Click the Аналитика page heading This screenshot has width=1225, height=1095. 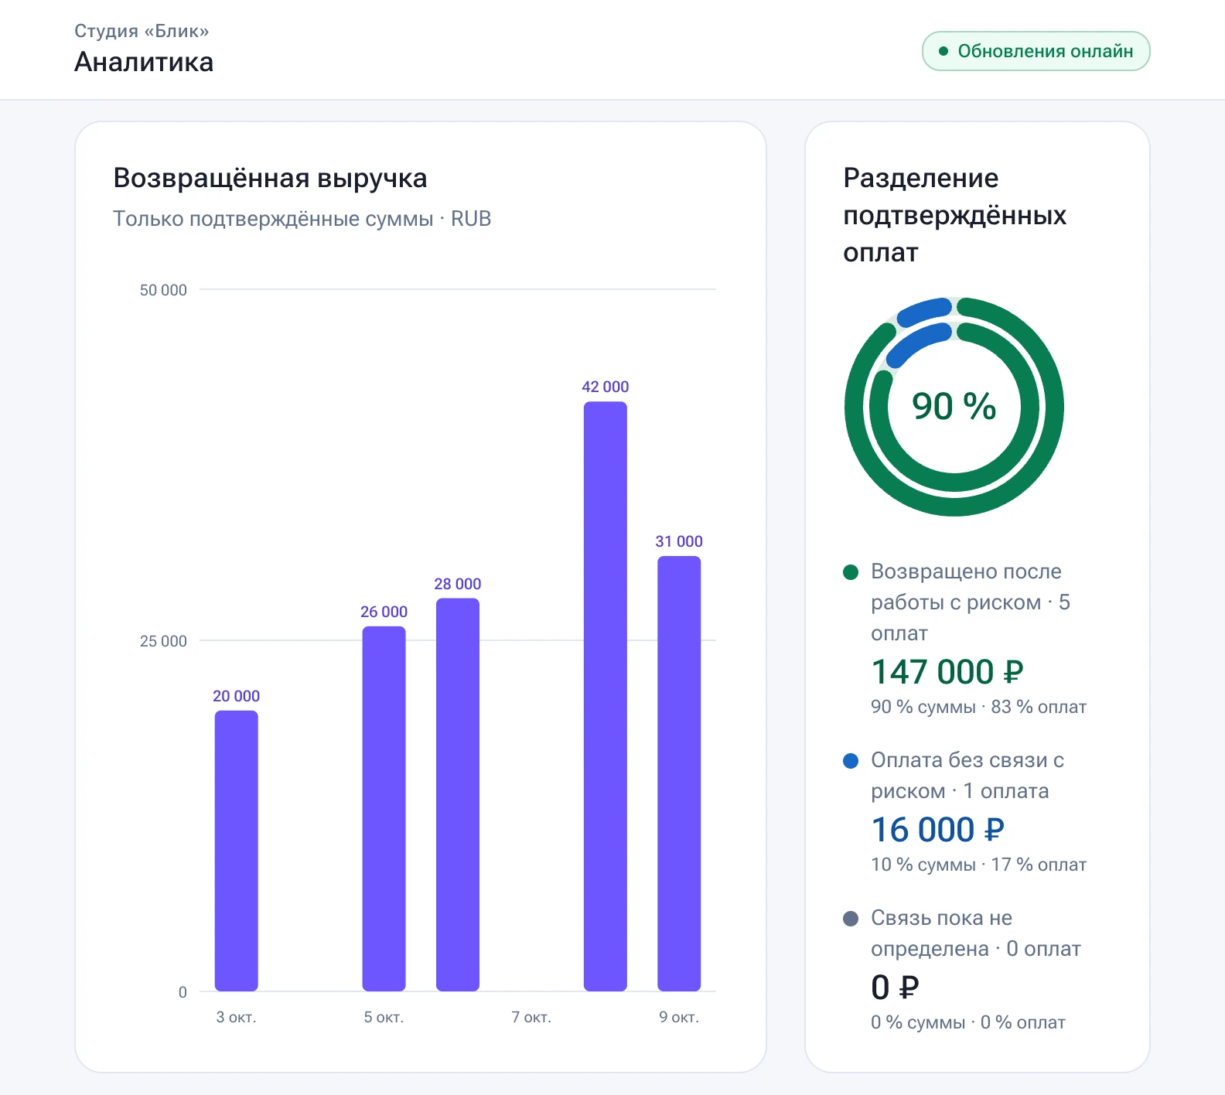coord(144,62)
